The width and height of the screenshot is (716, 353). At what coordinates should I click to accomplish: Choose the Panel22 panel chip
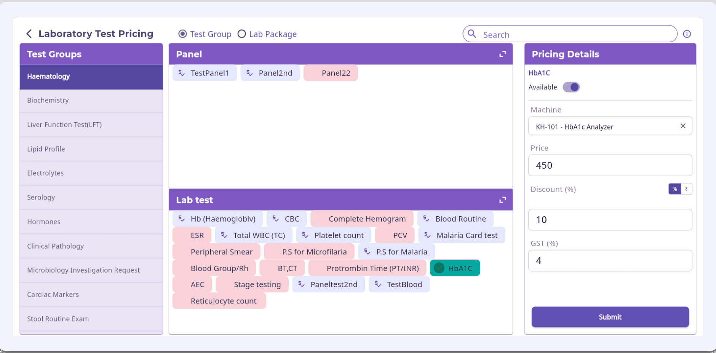pos(331,73)
